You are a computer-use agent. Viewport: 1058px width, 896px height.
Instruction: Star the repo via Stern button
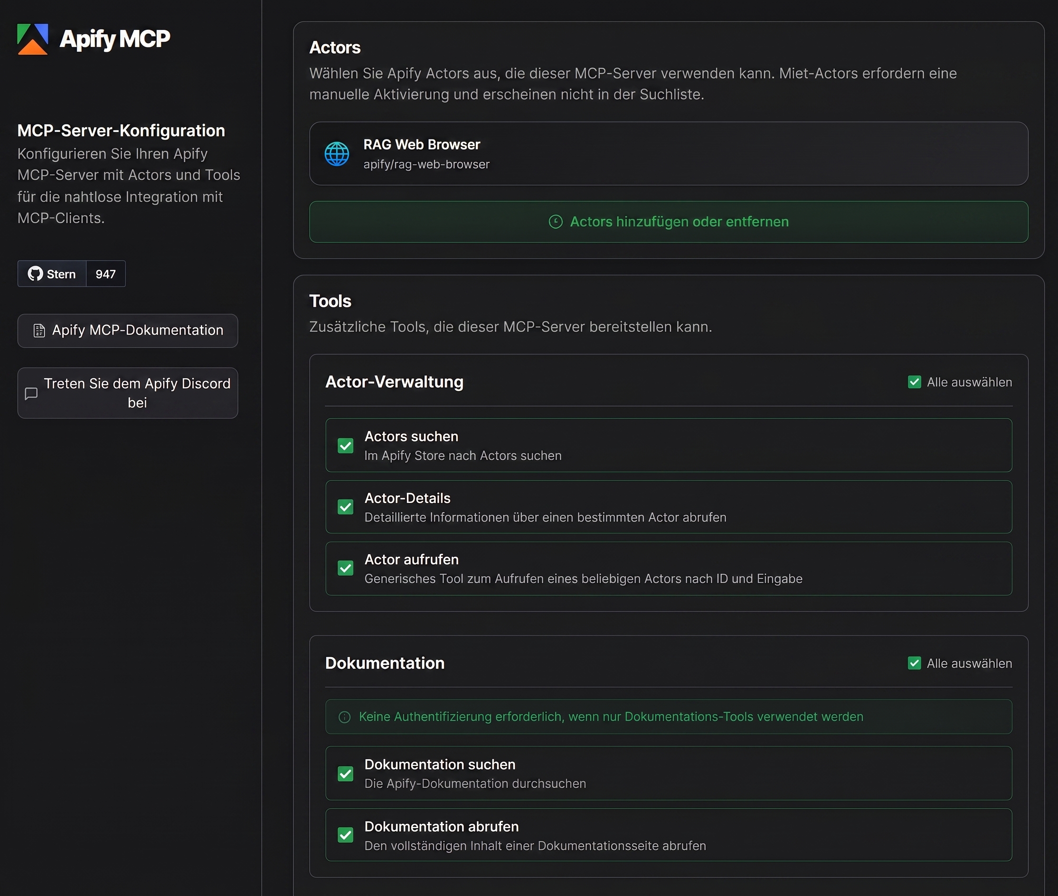pos(52,274)
